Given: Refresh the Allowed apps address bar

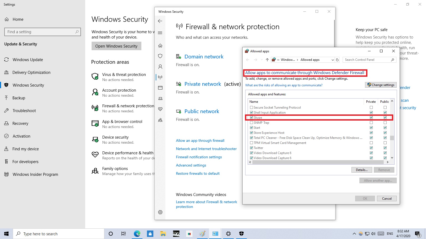Looking at the screenshot, I should click(337, 60).
